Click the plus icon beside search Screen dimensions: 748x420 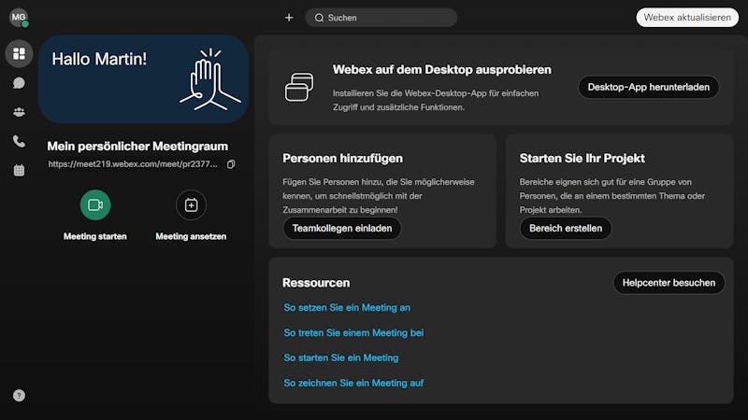coord(289,18)
